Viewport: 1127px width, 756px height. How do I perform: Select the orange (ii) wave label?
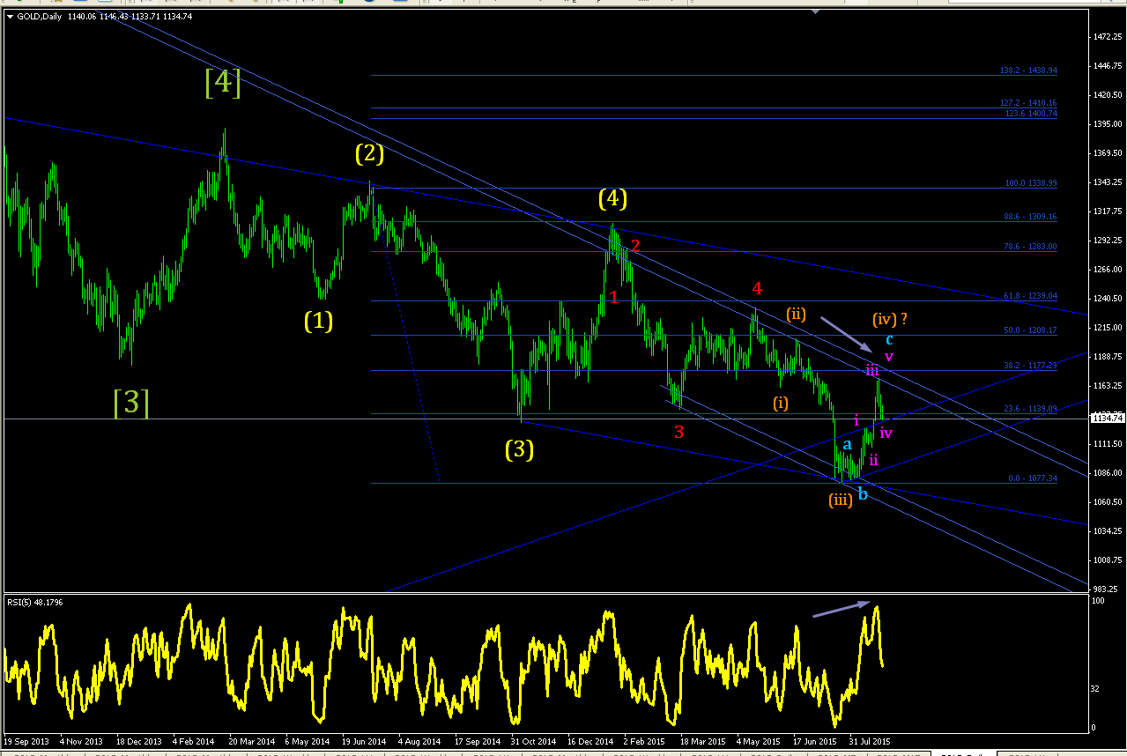click(797, 315)
